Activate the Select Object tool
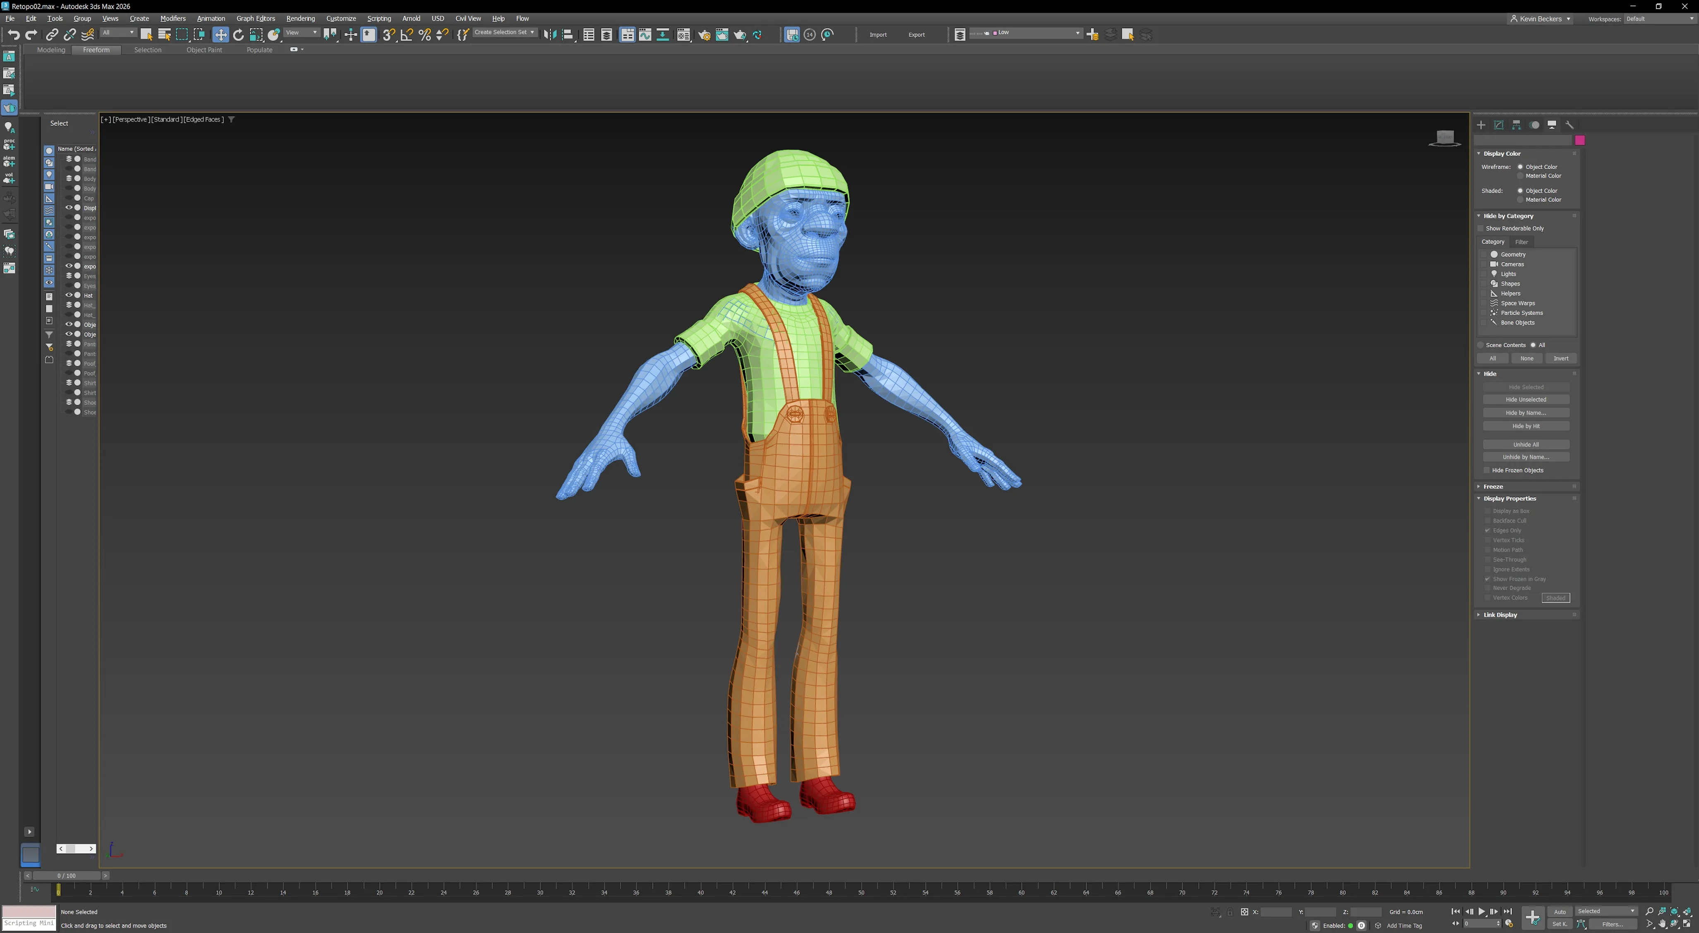 (146, 34)
